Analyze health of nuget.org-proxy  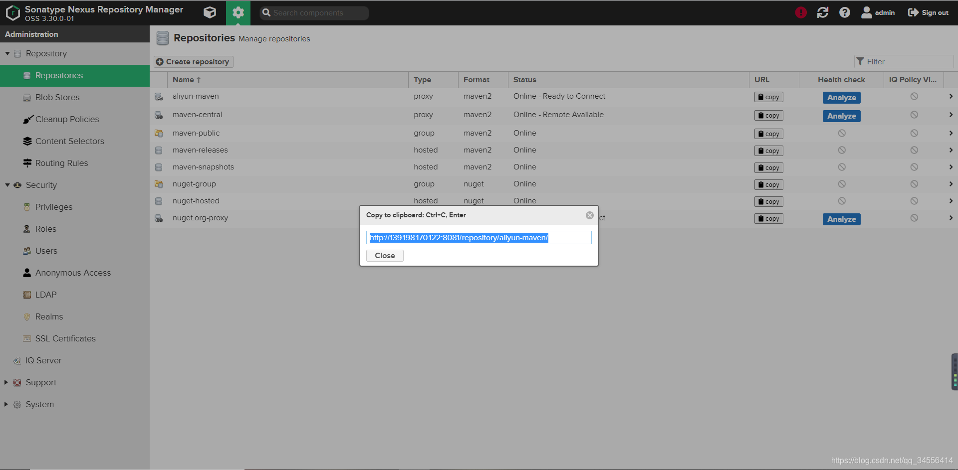841,219
